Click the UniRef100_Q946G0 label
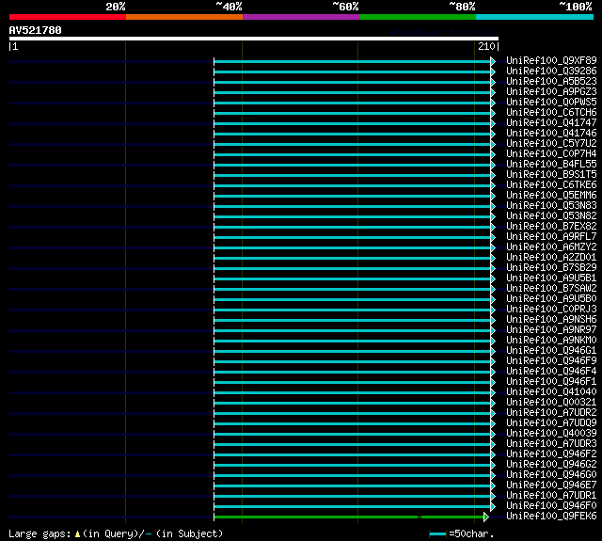Viewport: 602px width, 541px height. tap(551, 475)
